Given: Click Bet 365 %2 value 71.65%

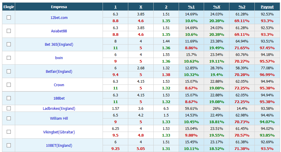Looking at the screenshot, I should (242, 48).
